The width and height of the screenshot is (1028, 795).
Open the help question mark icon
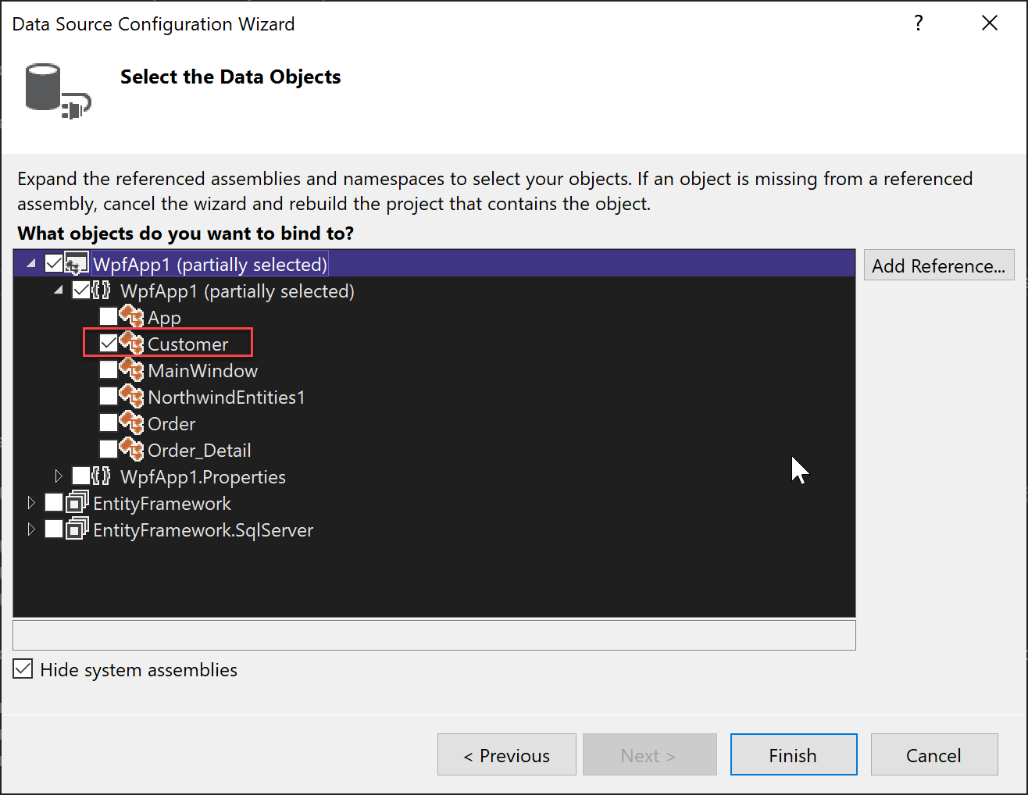(x=918, y=23)
